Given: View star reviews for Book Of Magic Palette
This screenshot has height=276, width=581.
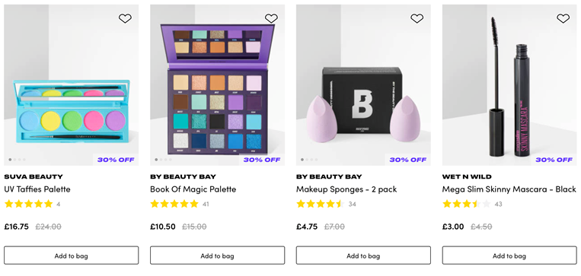Looking at the screenshot, I should [x=174, y=204].
